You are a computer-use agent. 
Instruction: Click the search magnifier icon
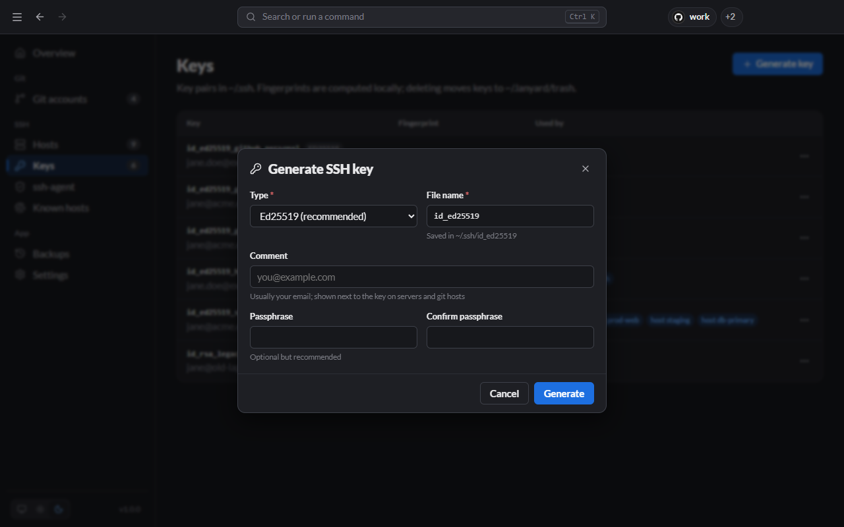(251, 17)
